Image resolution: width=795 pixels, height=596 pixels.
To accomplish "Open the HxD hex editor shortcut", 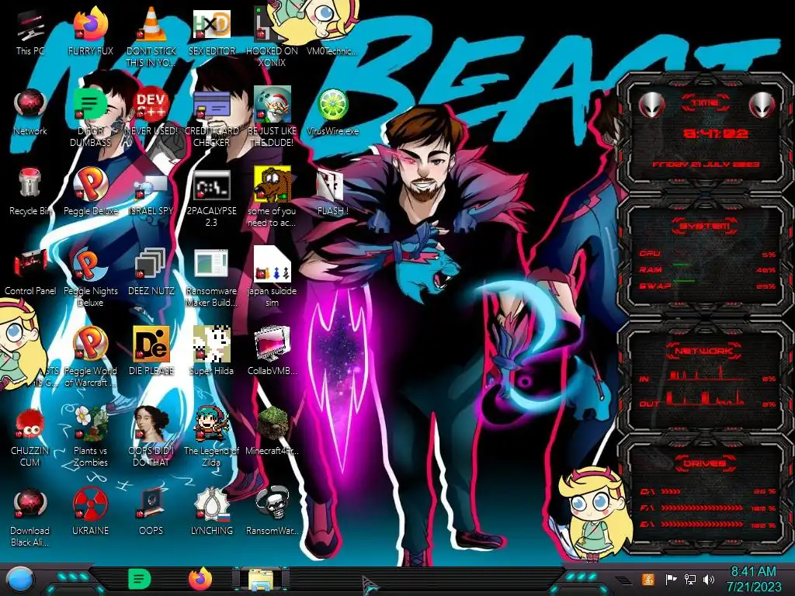I will point(211,33).
